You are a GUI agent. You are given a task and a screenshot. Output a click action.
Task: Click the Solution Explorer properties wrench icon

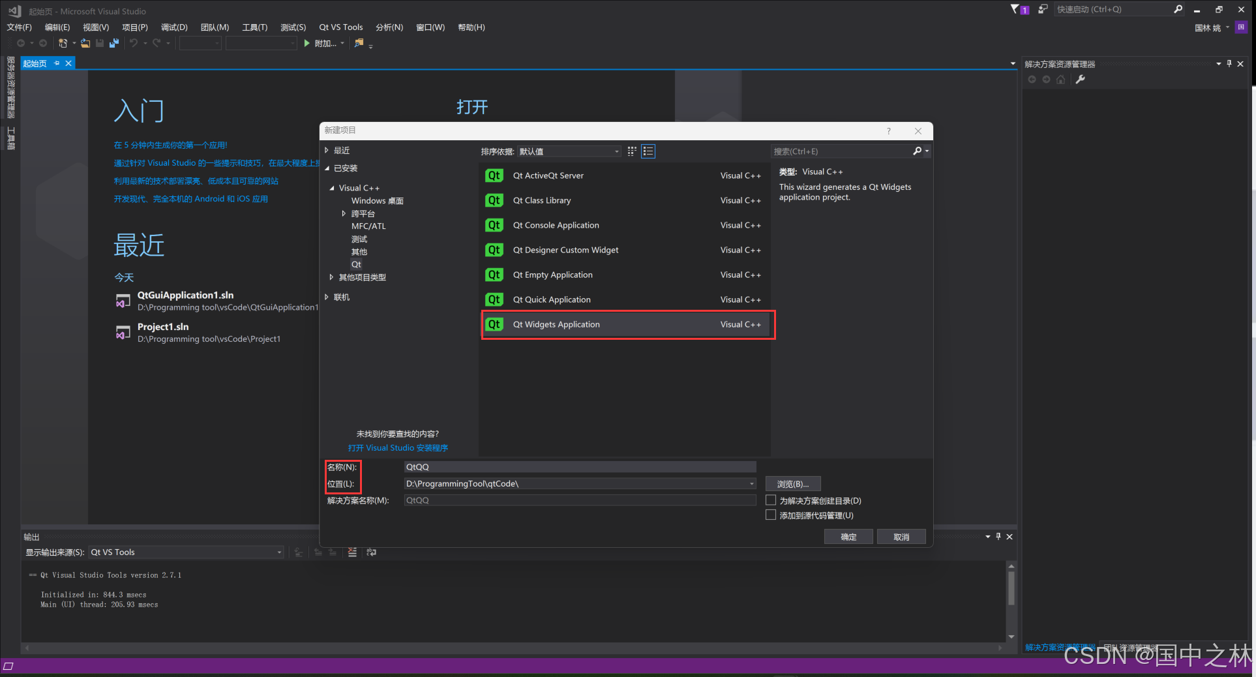coord(1081,80)
